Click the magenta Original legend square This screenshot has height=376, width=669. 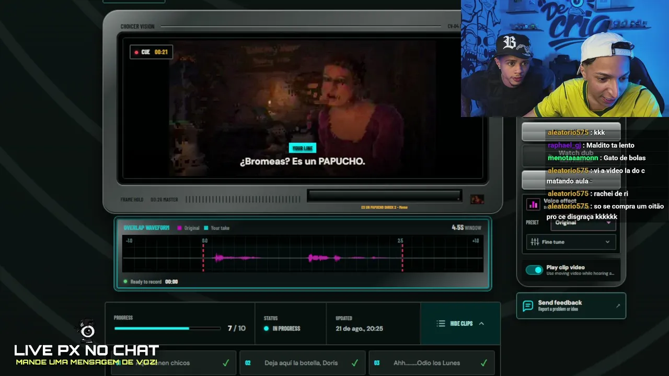tap(179, 228)
